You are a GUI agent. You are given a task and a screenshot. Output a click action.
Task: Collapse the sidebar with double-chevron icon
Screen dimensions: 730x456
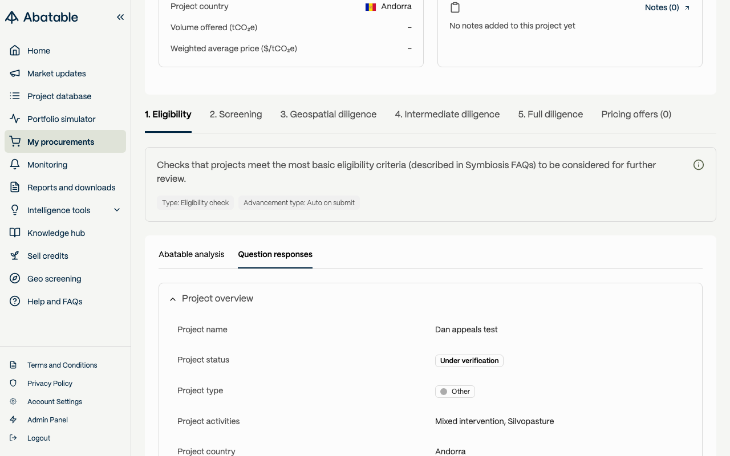[x=120, y=17]
